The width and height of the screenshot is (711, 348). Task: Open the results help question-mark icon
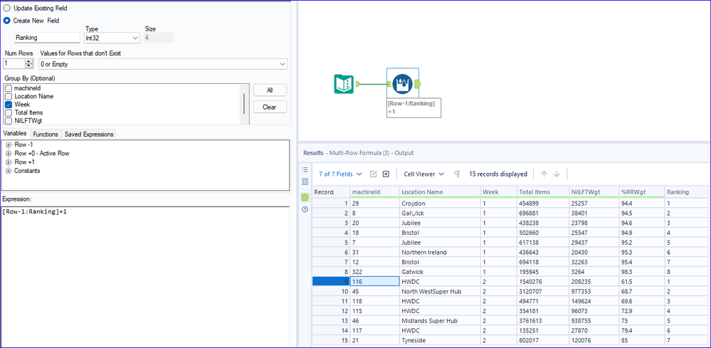tap(305, 209)
